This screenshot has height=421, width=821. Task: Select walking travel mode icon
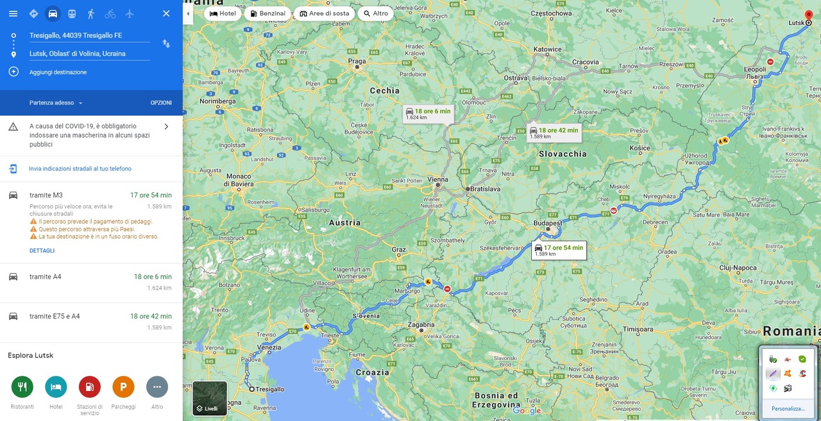[90, 13]
